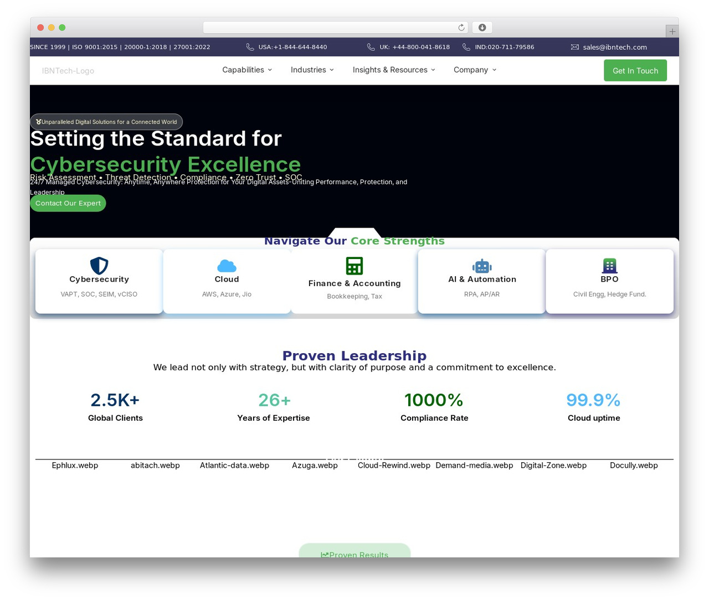Viewport: 709px width, 600px height.
Task: Open the Industries dropdown
Action: (312, 70)
